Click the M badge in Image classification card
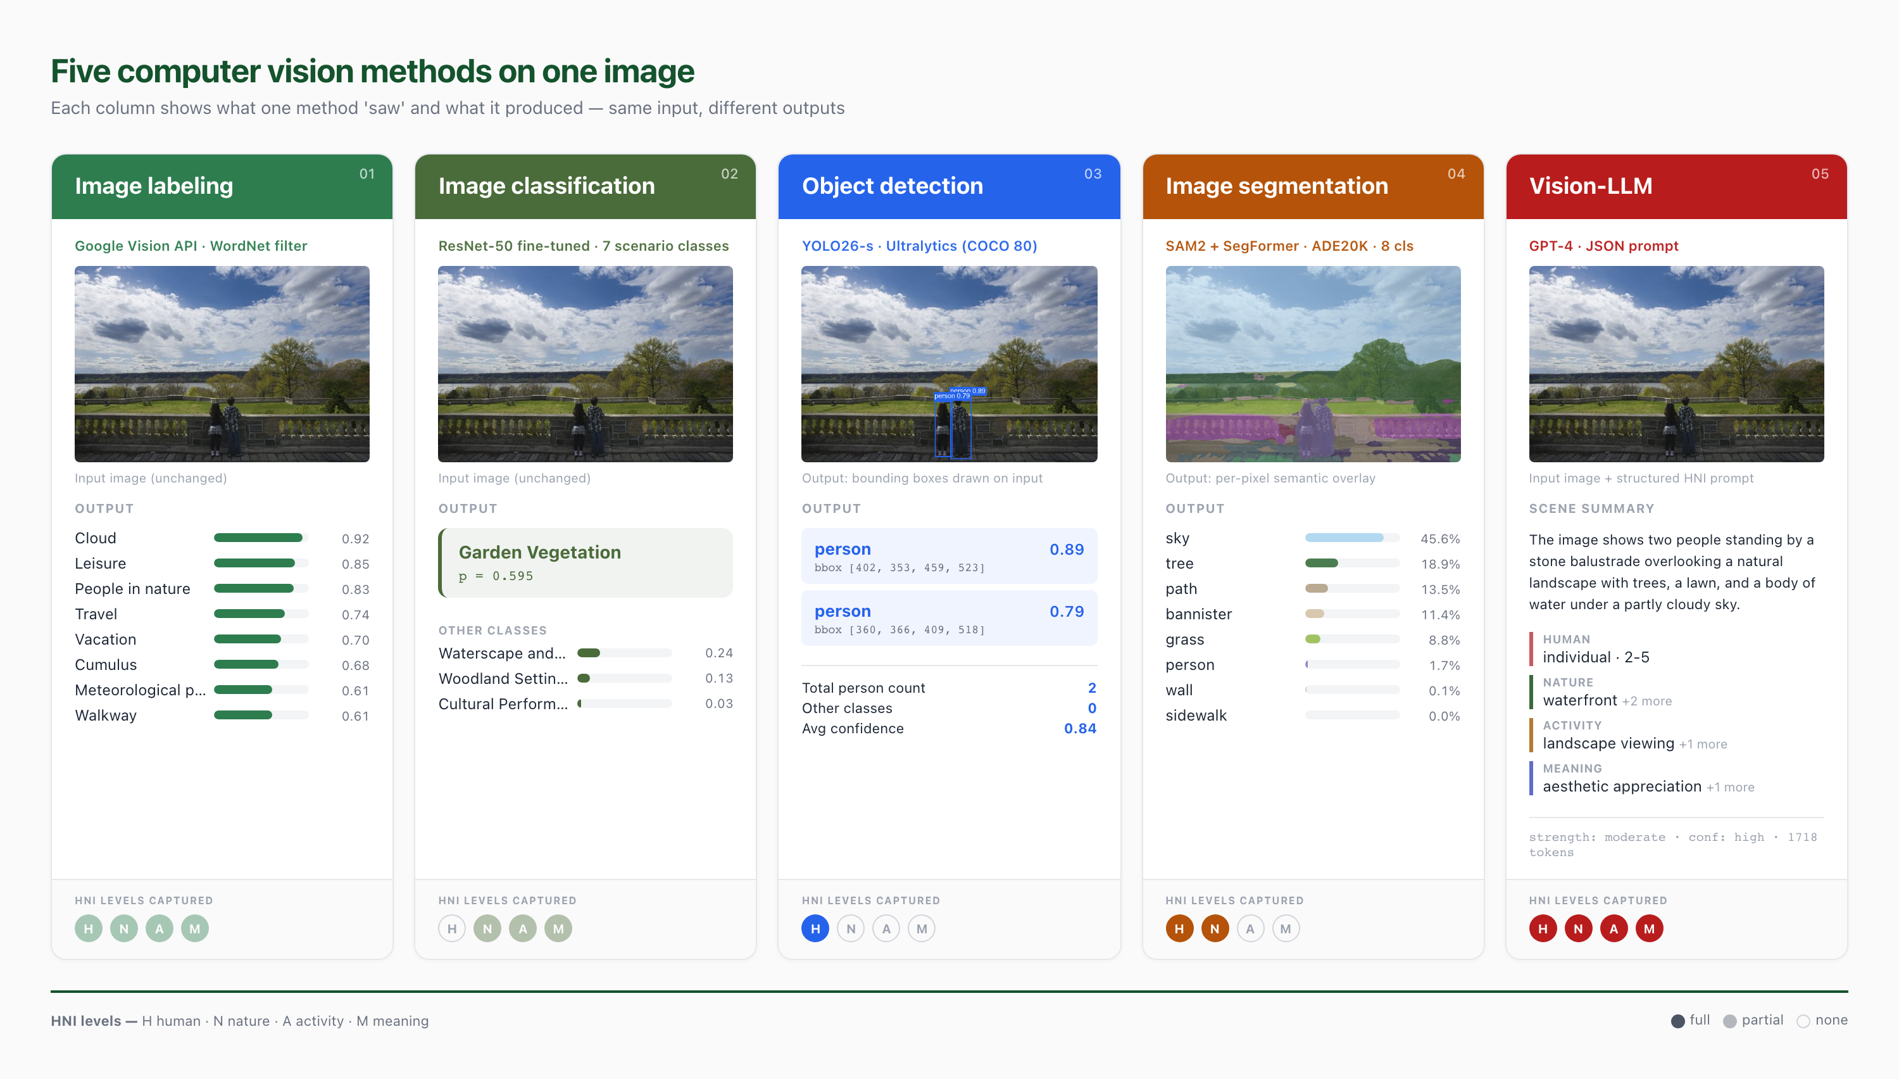 coord(558,928)
